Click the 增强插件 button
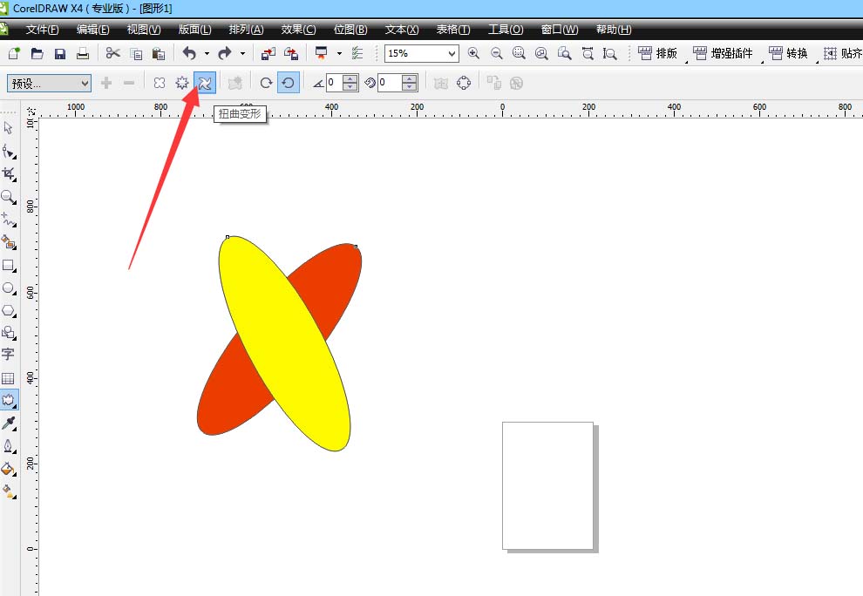The width and height of the screenshot is (863, 596). [x=724, y=54]
